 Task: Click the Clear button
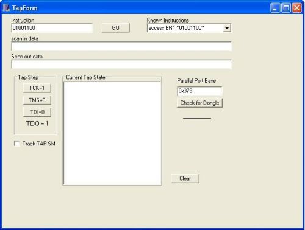(185, 178)
